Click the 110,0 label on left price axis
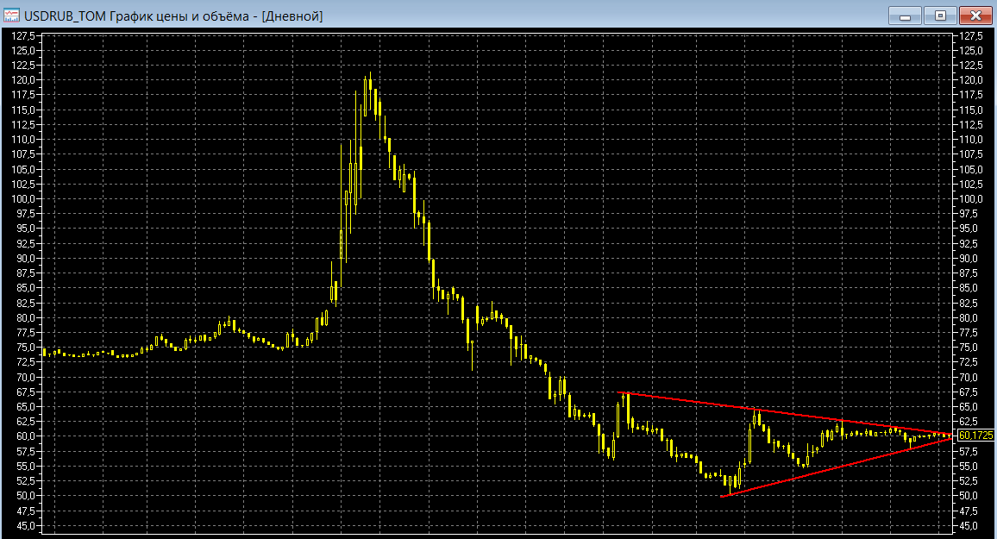The image size is (997, 539). (23, 139)
